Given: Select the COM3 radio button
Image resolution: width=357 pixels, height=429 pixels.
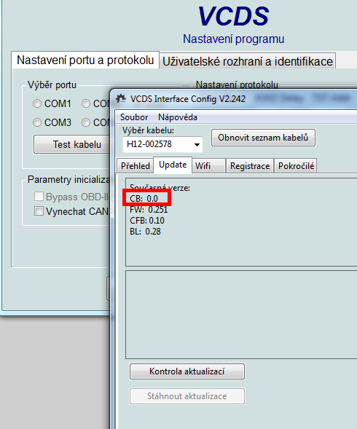Looking at the screenshot, I should 37,122.
